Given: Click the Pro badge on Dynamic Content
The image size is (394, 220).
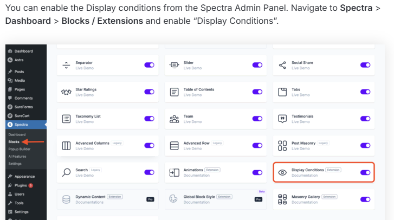Looking at the screenshot, I should pyautogui.click(x=150, y=199).
